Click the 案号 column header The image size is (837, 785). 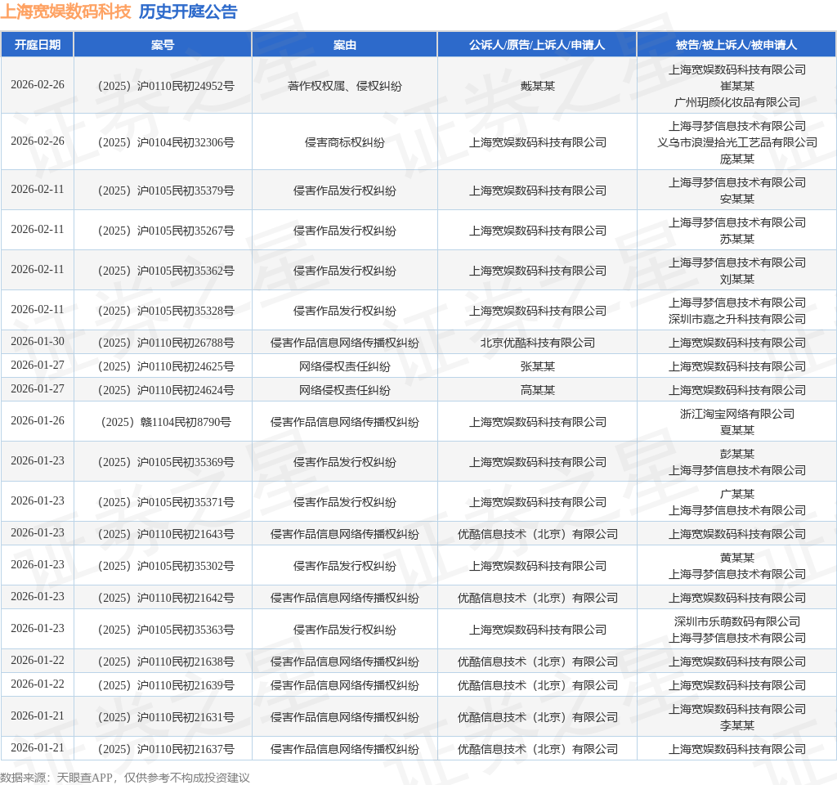163,45
